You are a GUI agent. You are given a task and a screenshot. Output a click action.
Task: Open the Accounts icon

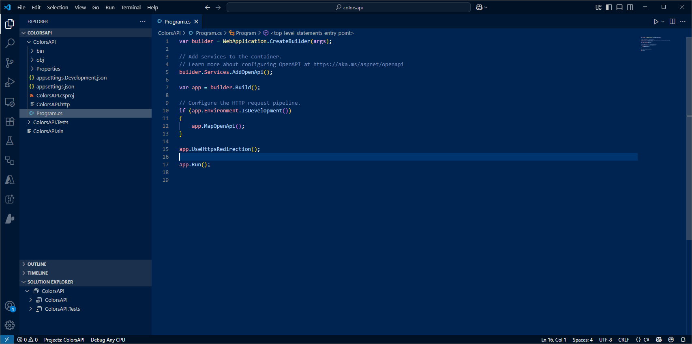click(10, 306)
